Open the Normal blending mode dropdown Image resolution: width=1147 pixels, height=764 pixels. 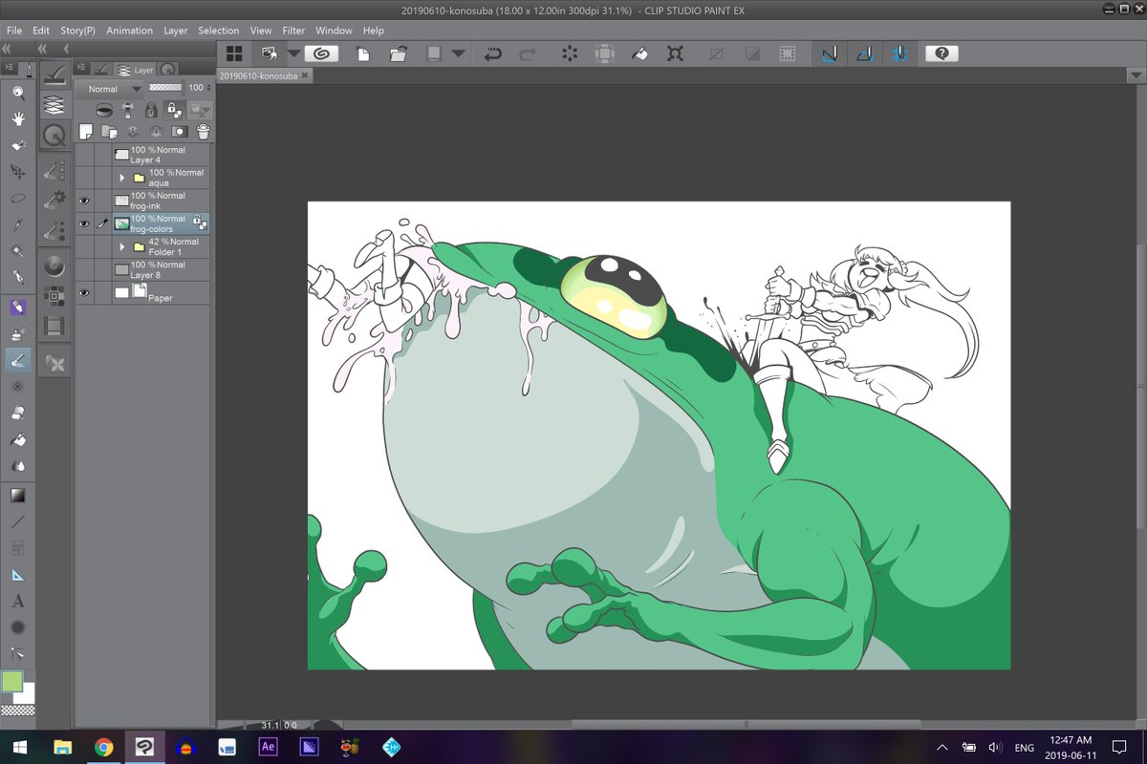109,89
